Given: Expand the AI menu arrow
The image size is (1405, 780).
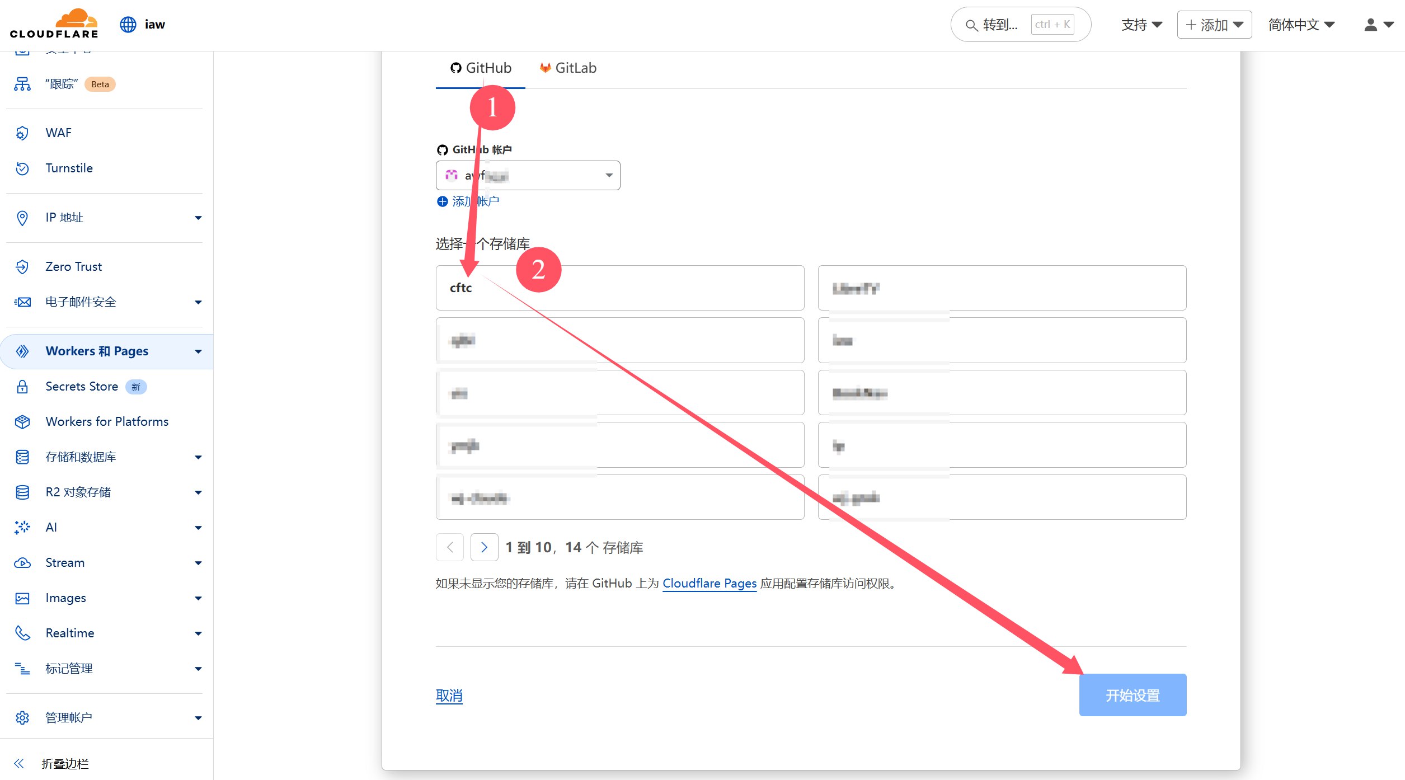Looking at the screenshot, I should 198,528.
